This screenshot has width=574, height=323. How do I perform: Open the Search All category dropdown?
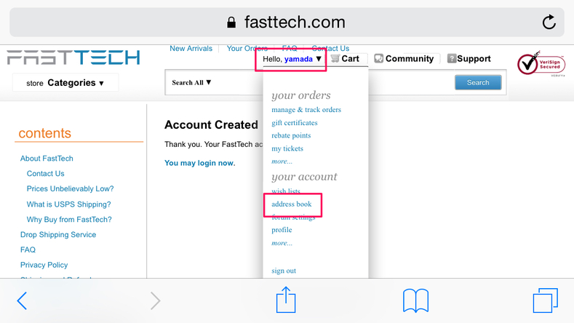pyautogui.click(x=191, y=82)
